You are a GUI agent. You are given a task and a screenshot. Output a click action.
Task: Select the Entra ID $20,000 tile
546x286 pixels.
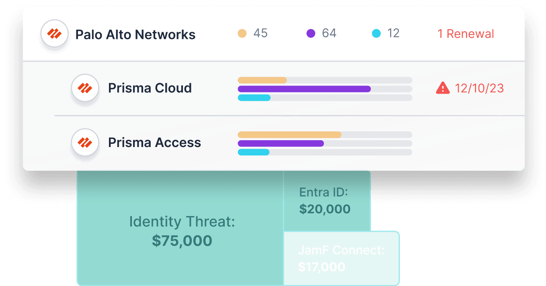coord(325,201)
